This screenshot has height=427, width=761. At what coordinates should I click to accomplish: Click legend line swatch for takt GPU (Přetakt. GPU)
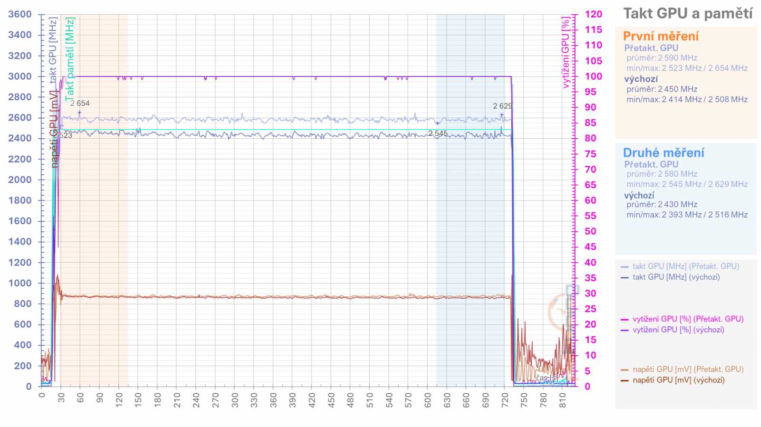(624, 267)
